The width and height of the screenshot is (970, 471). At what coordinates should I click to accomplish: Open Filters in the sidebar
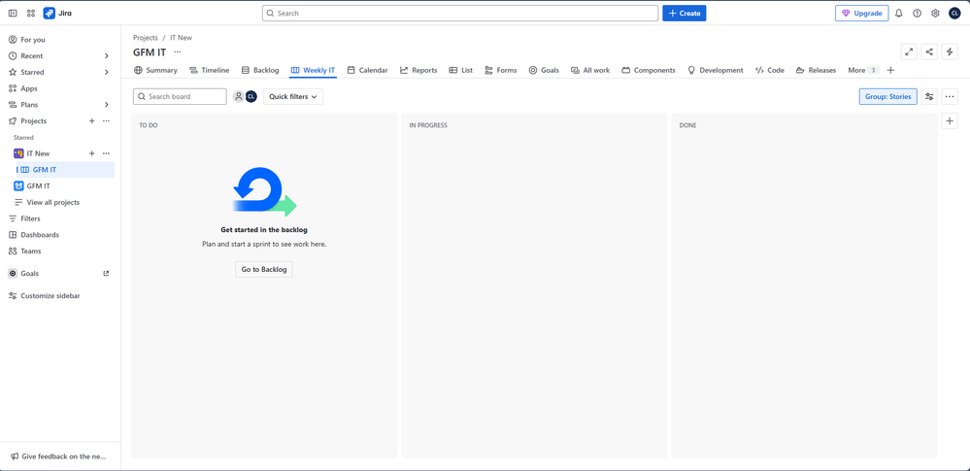[59, 219]
